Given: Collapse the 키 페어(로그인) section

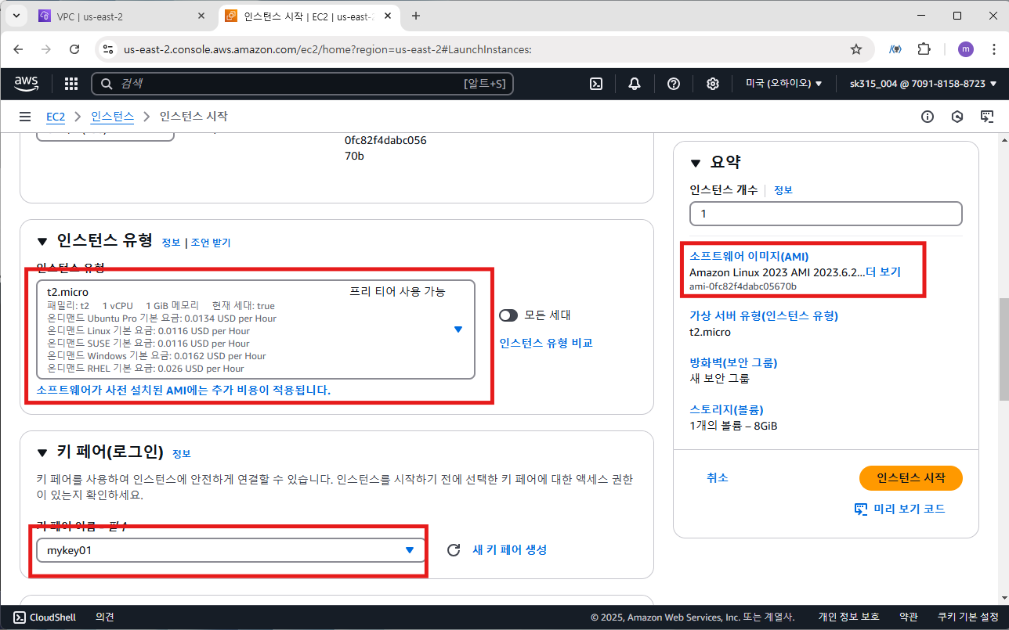Looking at the screenshot, I should coord(42,452).
